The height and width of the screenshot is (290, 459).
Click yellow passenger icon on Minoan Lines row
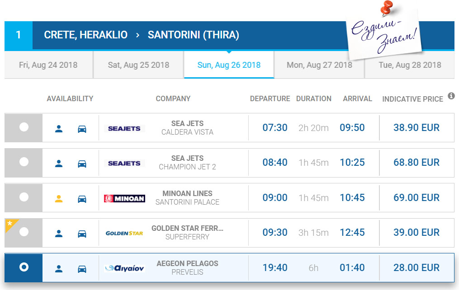(59, 198)
